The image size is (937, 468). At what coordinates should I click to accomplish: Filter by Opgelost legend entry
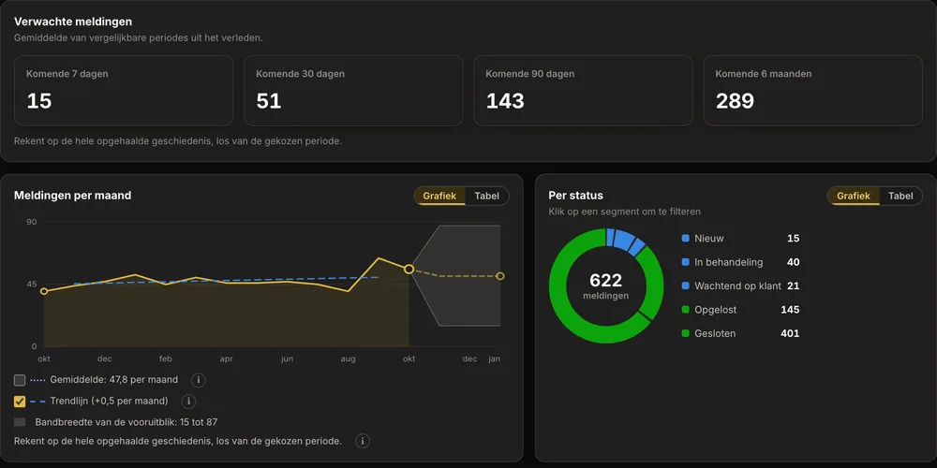(740, 310)
